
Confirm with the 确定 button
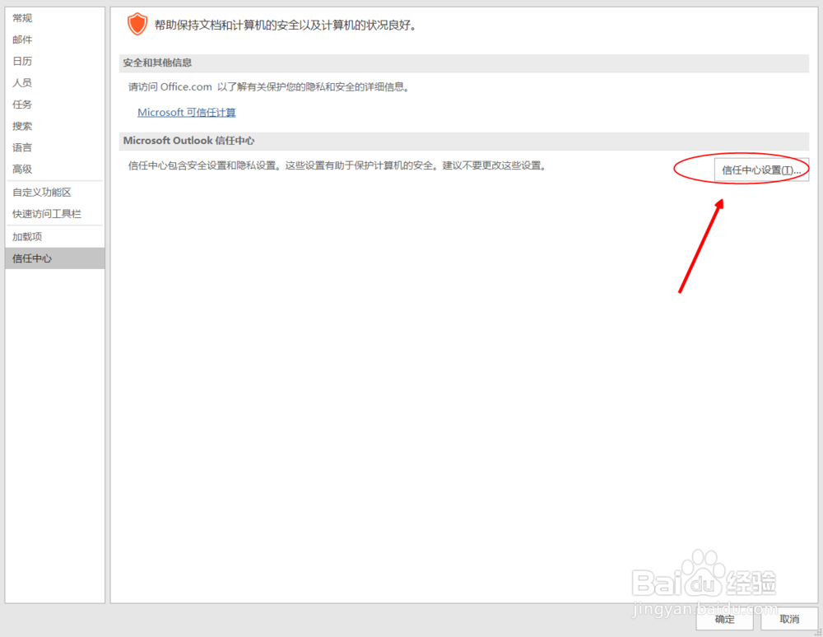click(725, 619)
